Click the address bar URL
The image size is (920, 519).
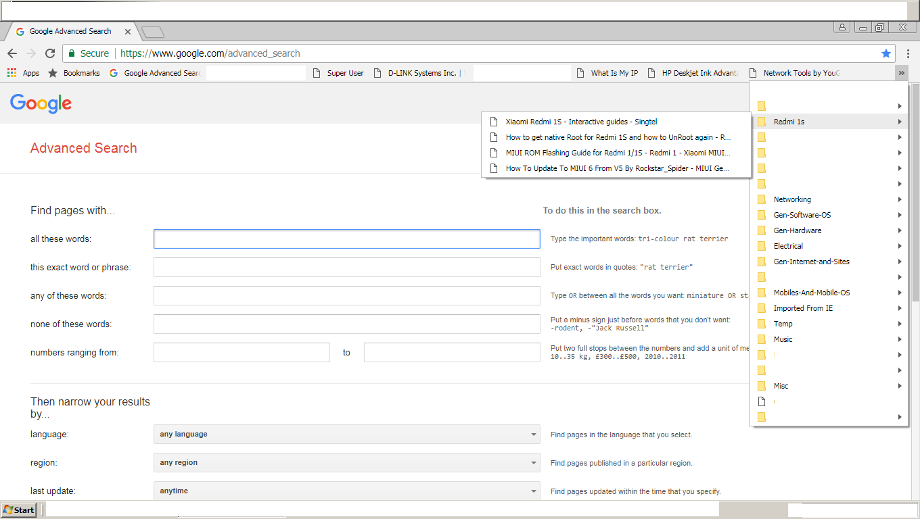[210, 53]
